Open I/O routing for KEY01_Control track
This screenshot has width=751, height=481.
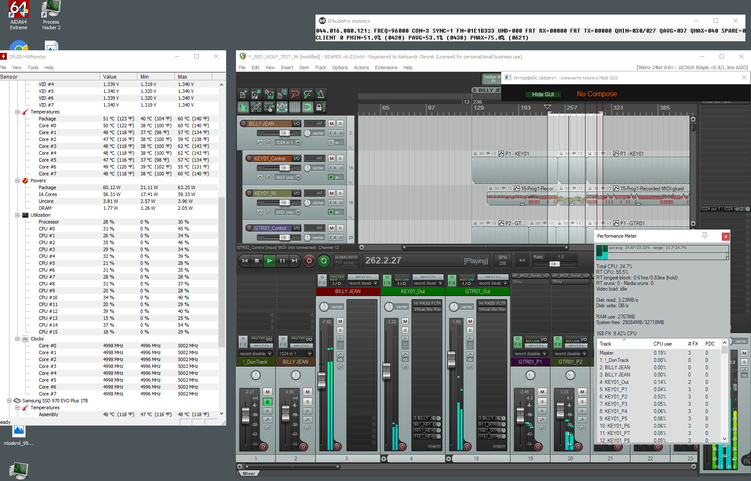(297, 158)
